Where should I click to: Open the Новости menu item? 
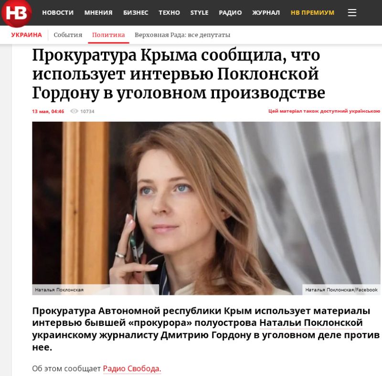click(x=58, y=13)
